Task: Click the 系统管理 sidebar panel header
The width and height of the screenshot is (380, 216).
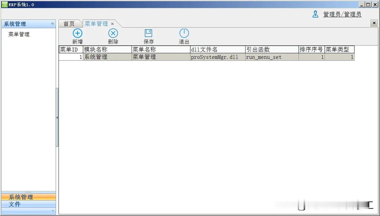Action: (x=28, y=24)
